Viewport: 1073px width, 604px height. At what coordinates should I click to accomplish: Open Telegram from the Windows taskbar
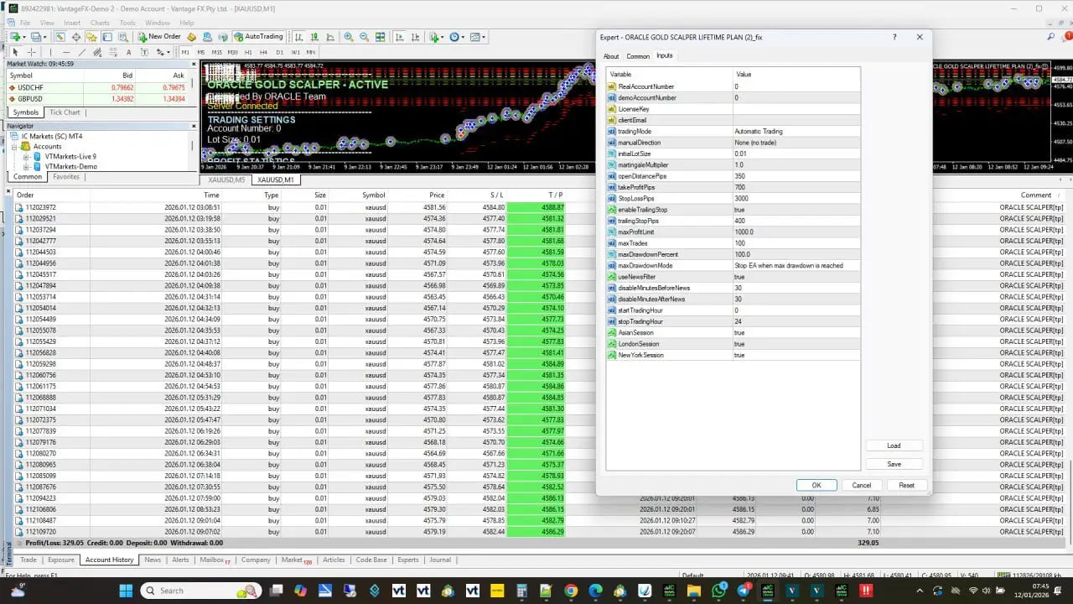click(743, 591)
